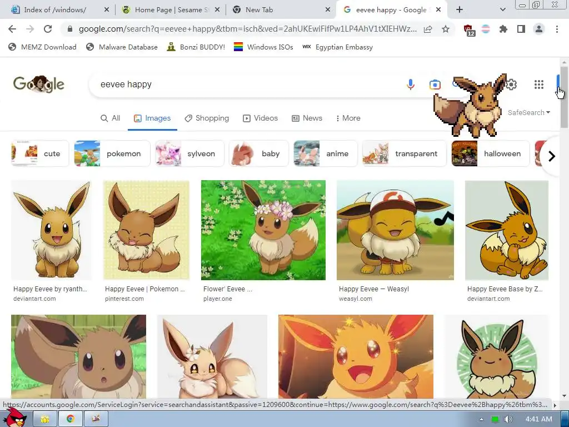Switch to News results
Viewport: 569px width, 427px height.
pos(307,118)
